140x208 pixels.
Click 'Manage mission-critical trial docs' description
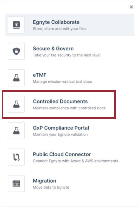point(62,82)
